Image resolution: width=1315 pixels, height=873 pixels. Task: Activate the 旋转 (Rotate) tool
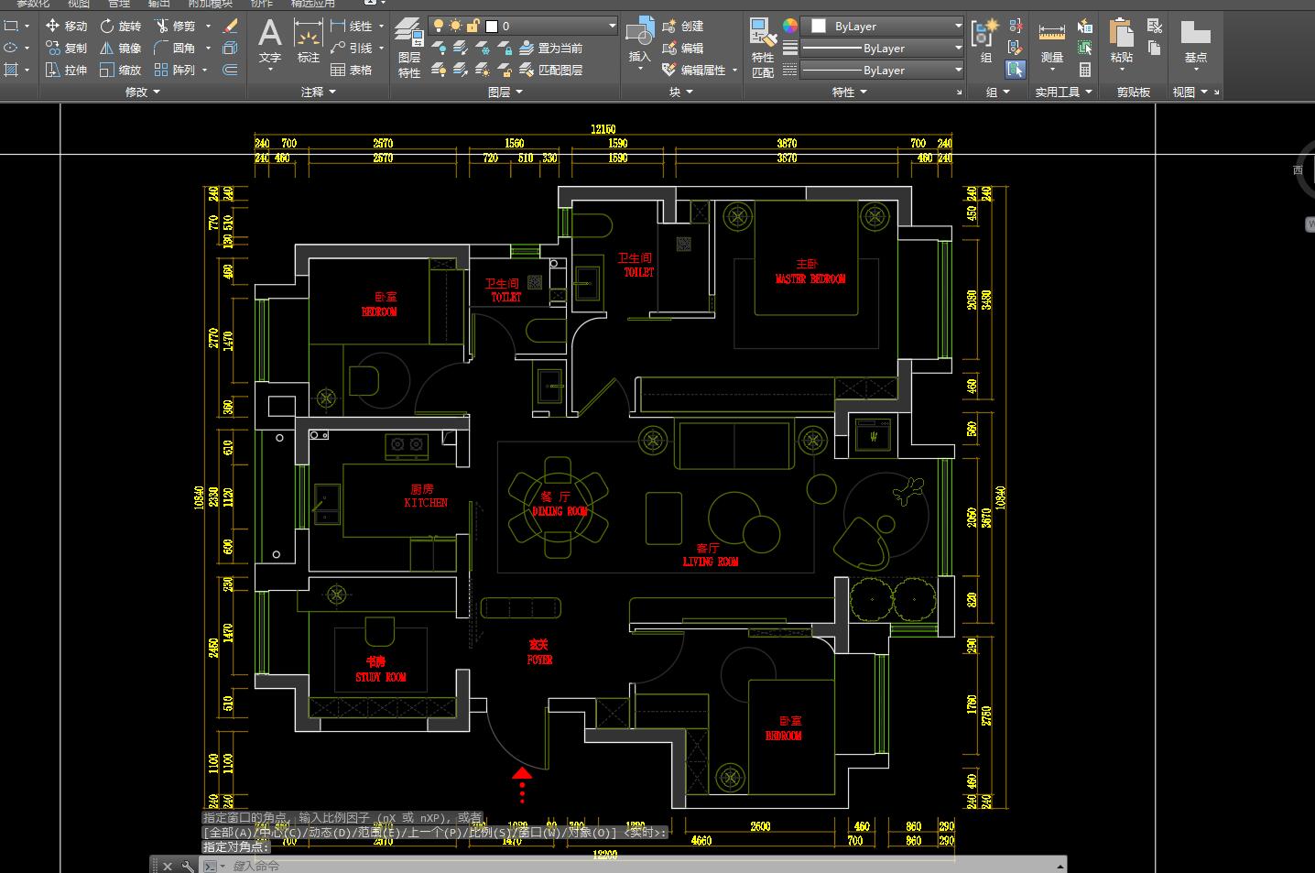(x=120, y=26)
